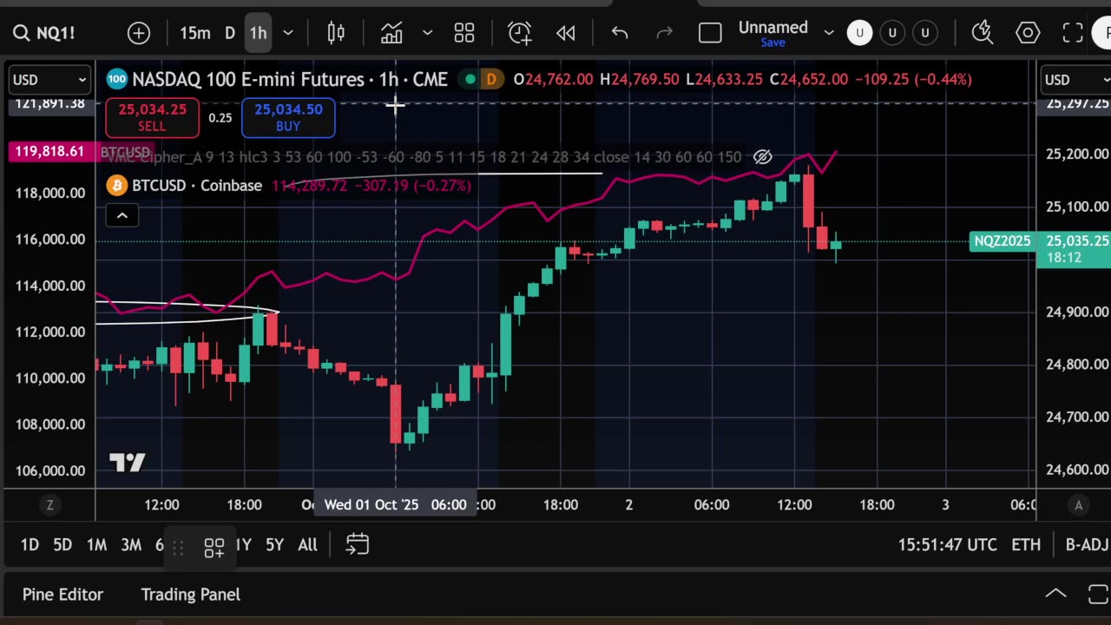Select the 1h timeframe
The width and height of the screenshot is (1111, 625).
258,33
